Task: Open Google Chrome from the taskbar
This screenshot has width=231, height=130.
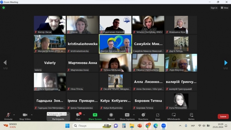Action: pyautogui.click(x=148, y=126)
